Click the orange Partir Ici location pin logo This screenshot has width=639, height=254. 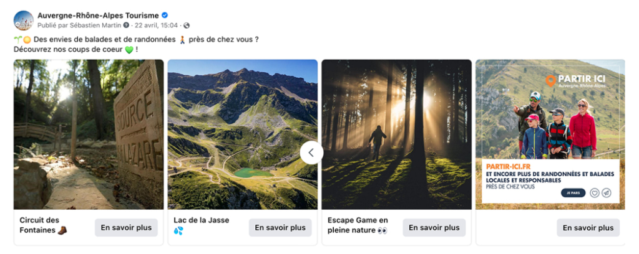[550, 80]
